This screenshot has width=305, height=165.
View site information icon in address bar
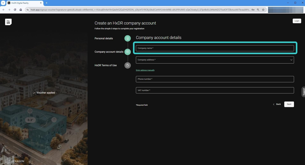(x=28, y=10)
